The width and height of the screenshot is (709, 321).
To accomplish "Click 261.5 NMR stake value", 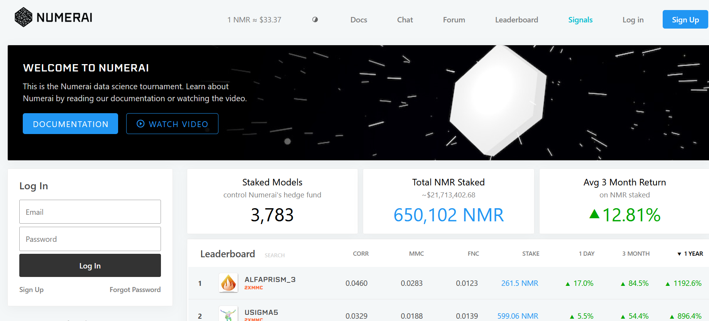I will (519, 283).
